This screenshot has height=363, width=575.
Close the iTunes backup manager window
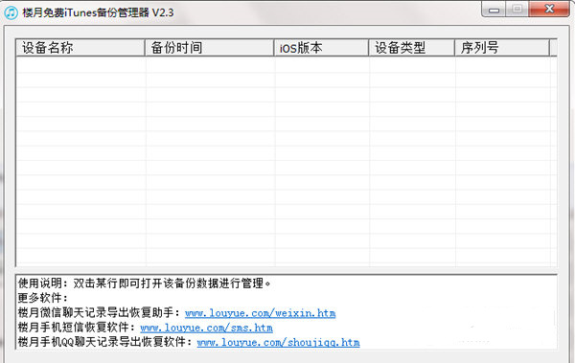click(x=549, y=10)
